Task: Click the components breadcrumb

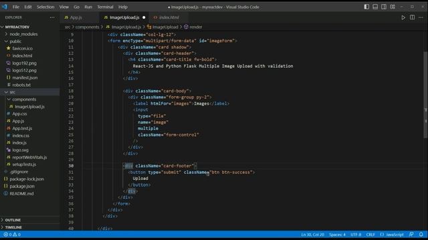Action: tap(88, 27)
